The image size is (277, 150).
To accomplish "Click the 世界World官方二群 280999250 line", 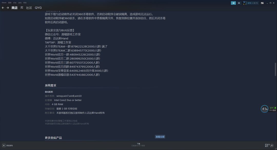I will pos(72,59).
